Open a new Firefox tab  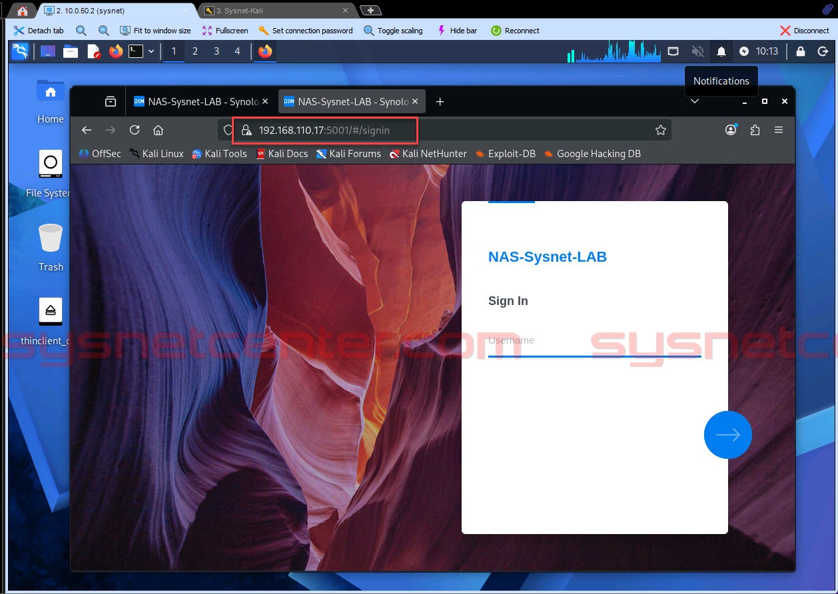440,102
